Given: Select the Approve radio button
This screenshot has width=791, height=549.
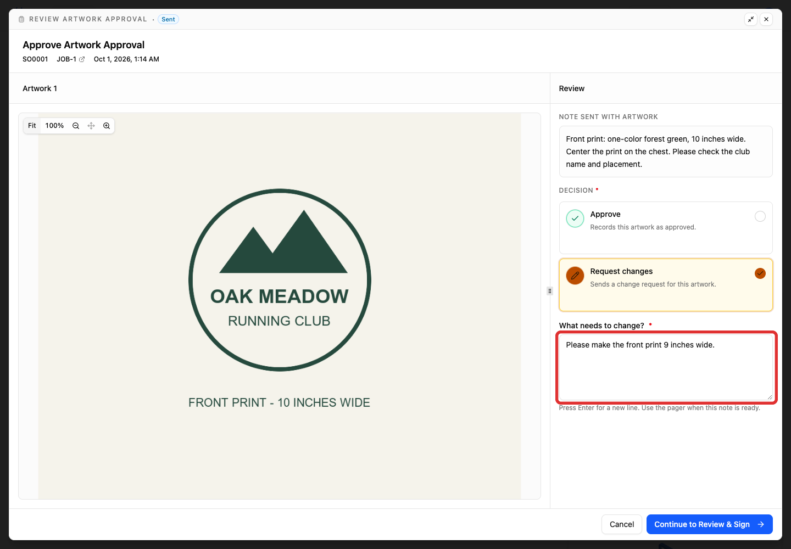Looking at the screenshot, I should (x=760, y=216).
